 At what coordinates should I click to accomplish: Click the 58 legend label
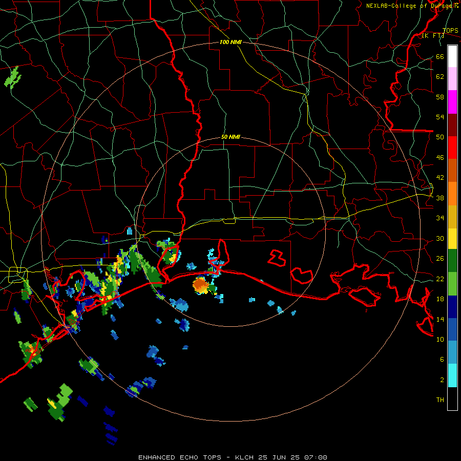click(440, 97)
